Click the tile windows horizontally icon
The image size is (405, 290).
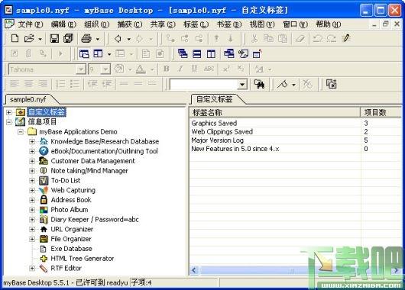tap(197, 54)
